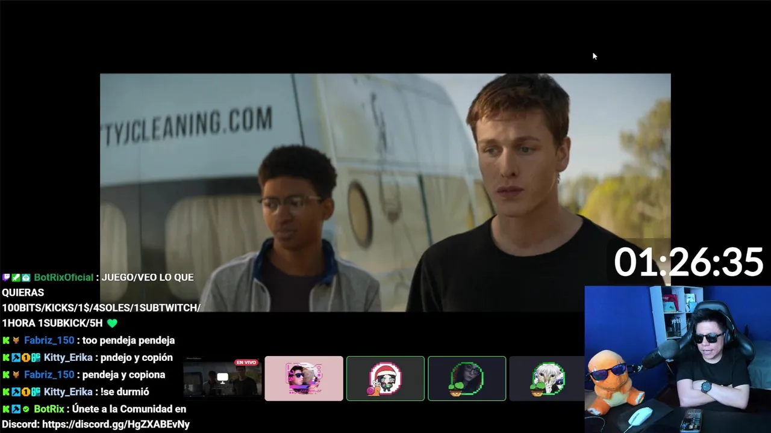Image resolution: width=771 pixels, height=433 pixels.
Task: Click the Kick badge beside BotRix
Action: 6,409
